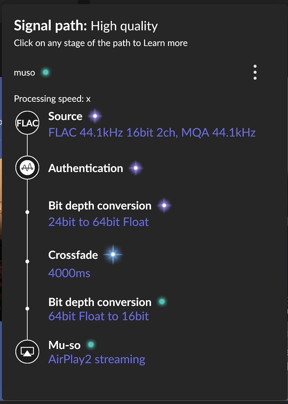
Task: Click the MQA Authentication waveform icon
Action: coord(27,168)
